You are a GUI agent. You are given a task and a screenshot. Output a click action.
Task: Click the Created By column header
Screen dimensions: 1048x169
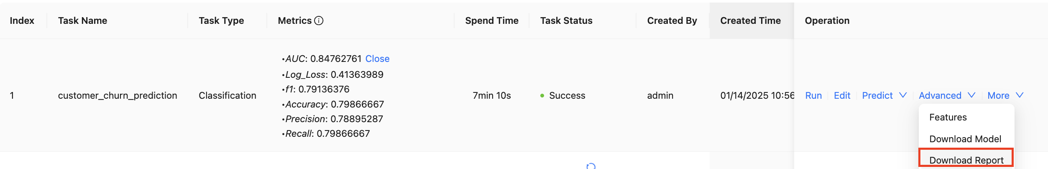[x=672, y=20]
